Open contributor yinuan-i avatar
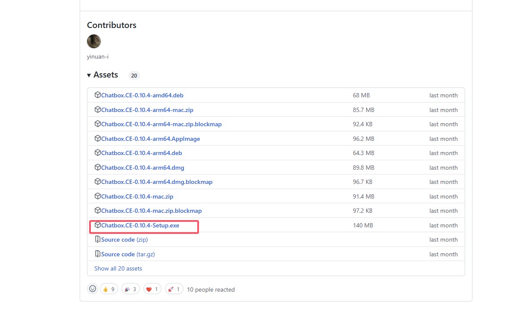522x311 pixels. [94, 41]
